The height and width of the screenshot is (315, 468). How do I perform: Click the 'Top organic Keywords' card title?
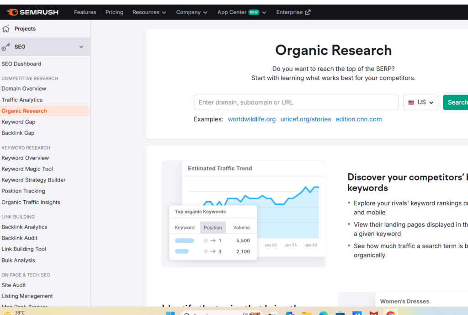(x=200, y=212)
